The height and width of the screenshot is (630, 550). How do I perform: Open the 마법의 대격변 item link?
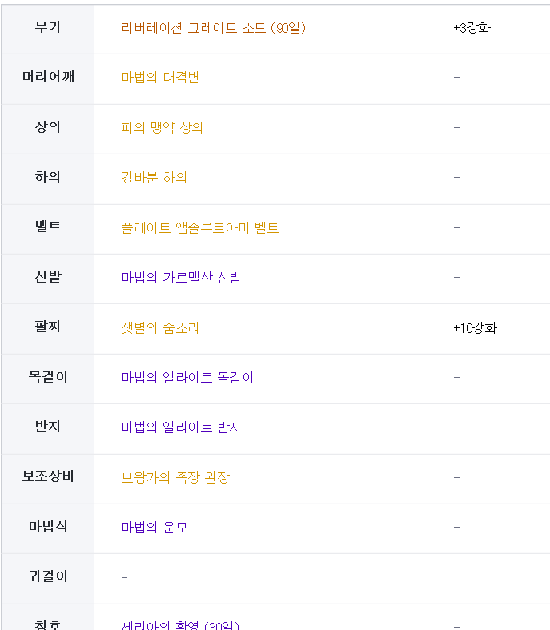(x=160, y=78)
